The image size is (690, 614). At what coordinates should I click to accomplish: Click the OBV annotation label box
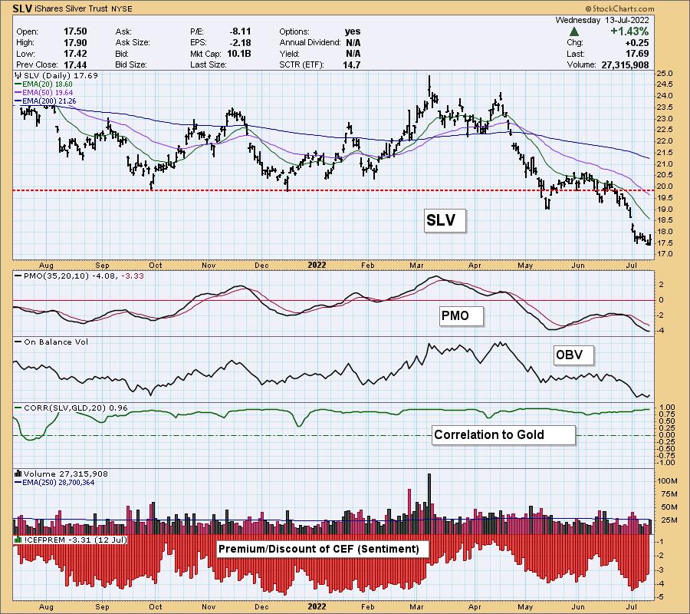pos(573,354)
